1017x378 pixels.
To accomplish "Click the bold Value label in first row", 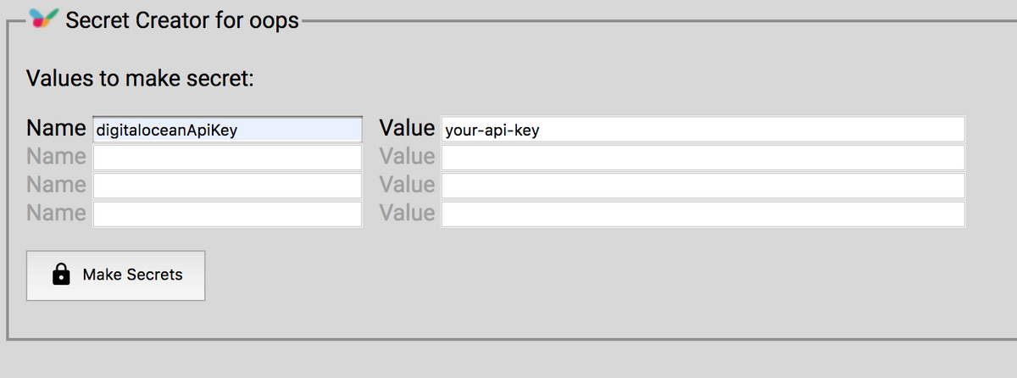I will [407, 129].
